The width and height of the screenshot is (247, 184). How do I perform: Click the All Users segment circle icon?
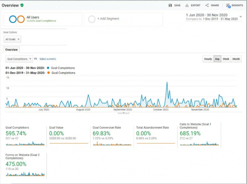coord(17,19)
